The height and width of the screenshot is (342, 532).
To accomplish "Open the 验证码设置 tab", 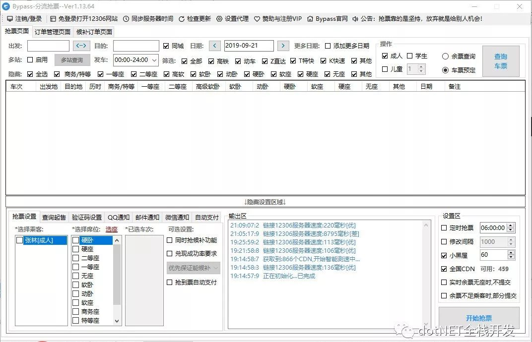I will click(x=87, y=217).
